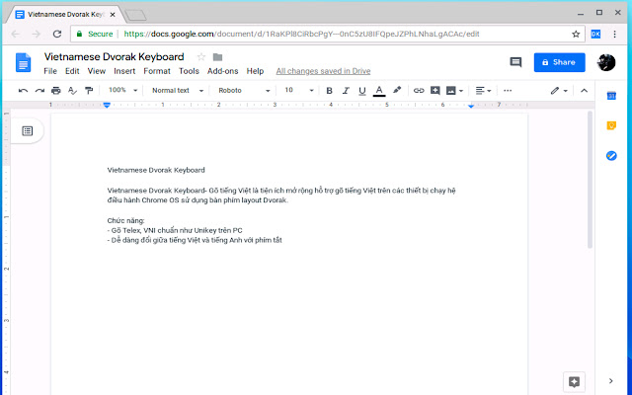Viewport: 632px width, 395px height.
Task: Click All changes saved in Drive
Action: point(323,71)
